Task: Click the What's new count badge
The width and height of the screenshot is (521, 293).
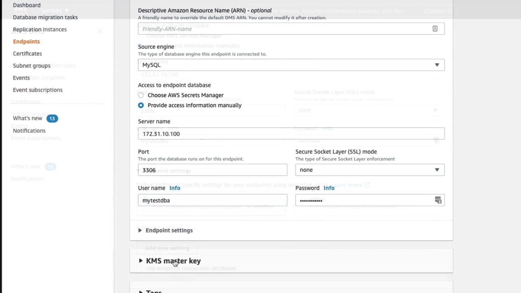Action: point(52,118)
